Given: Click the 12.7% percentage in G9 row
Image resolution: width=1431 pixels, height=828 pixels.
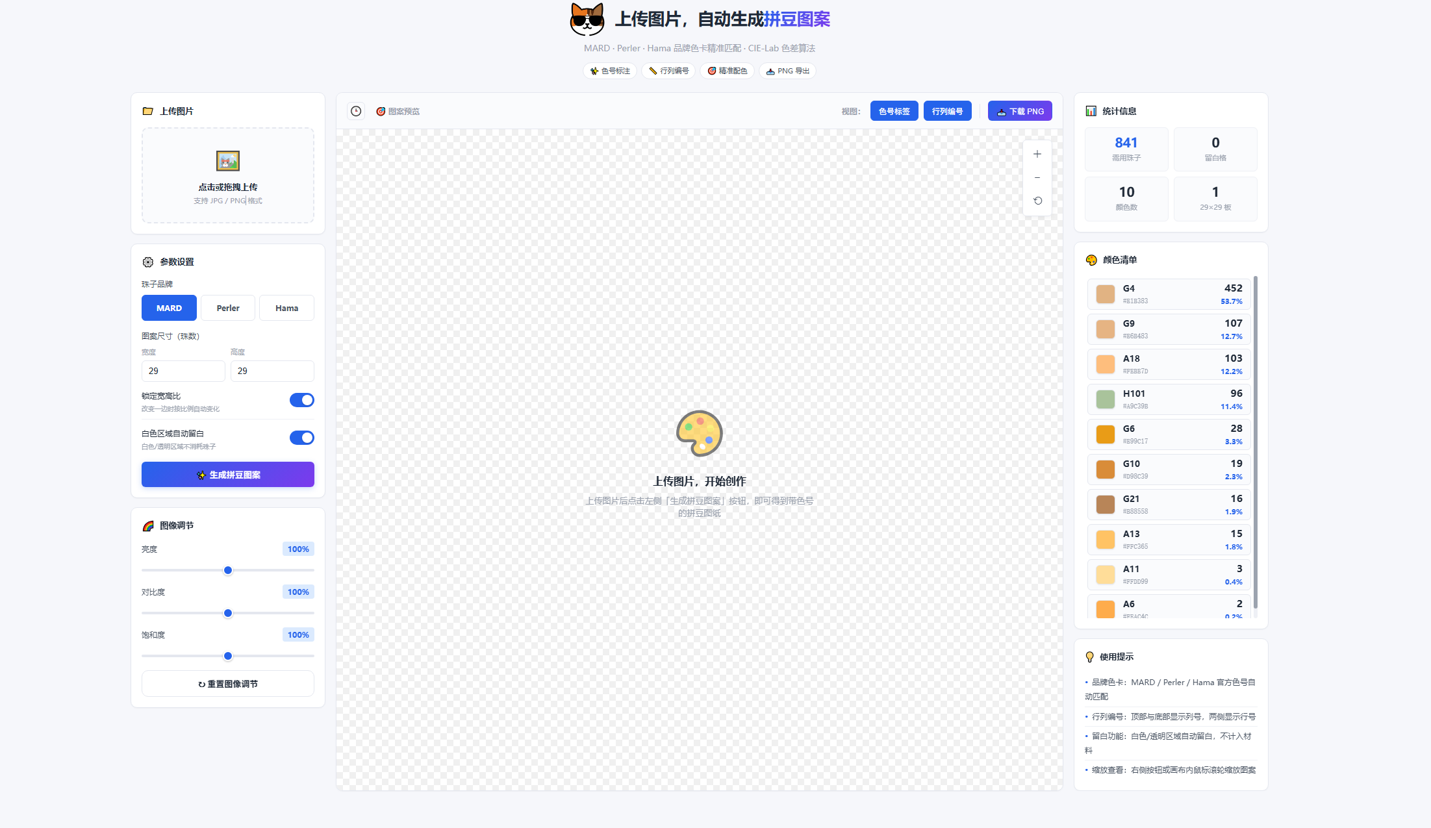Looking at the screenshot, I should [1232, 336].
